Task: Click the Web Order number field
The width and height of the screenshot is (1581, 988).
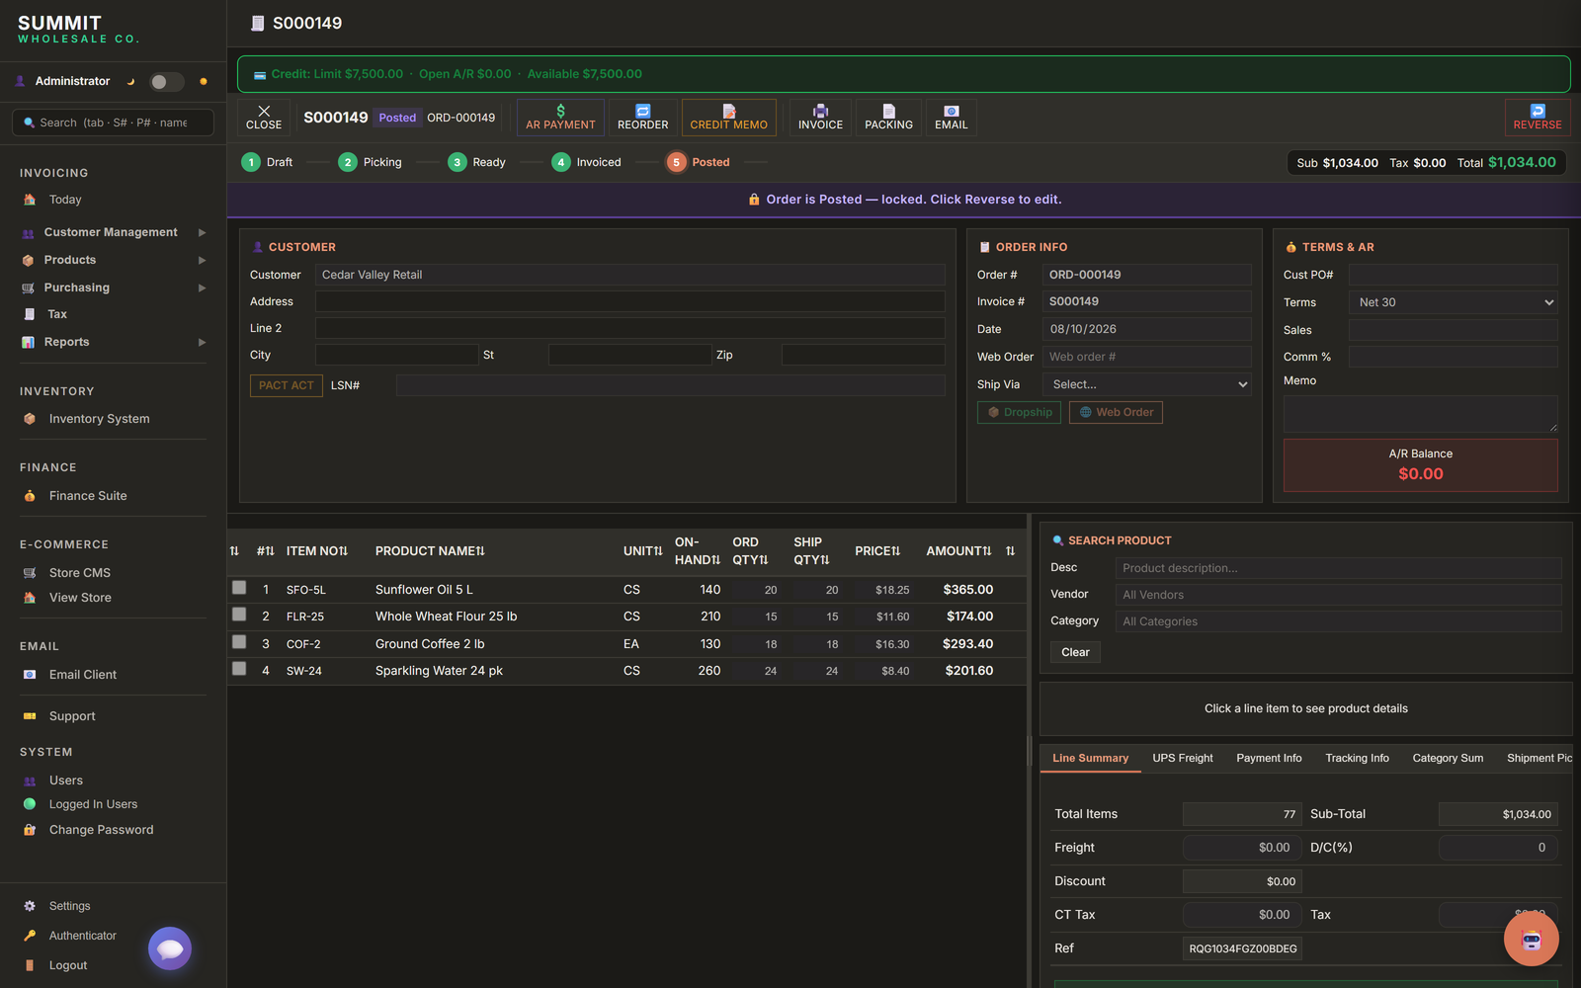Action: pos(1147,357)
